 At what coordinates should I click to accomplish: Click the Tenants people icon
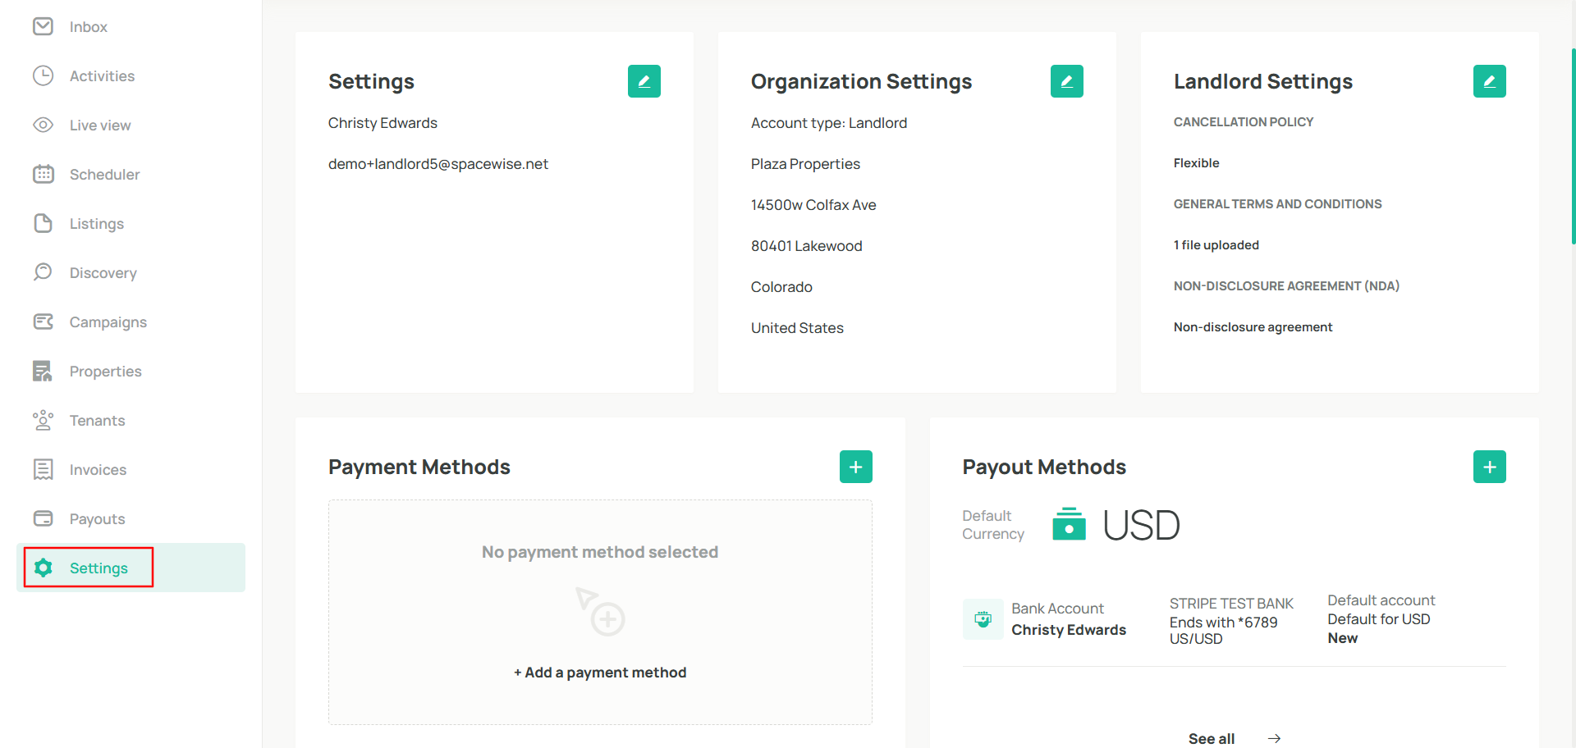[x=43, y=420]
